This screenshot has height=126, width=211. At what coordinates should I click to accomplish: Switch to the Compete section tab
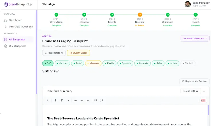[142, 63]
